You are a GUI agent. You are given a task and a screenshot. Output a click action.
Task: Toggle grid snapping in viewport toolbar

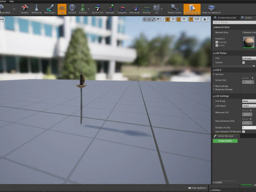(167, 19)
